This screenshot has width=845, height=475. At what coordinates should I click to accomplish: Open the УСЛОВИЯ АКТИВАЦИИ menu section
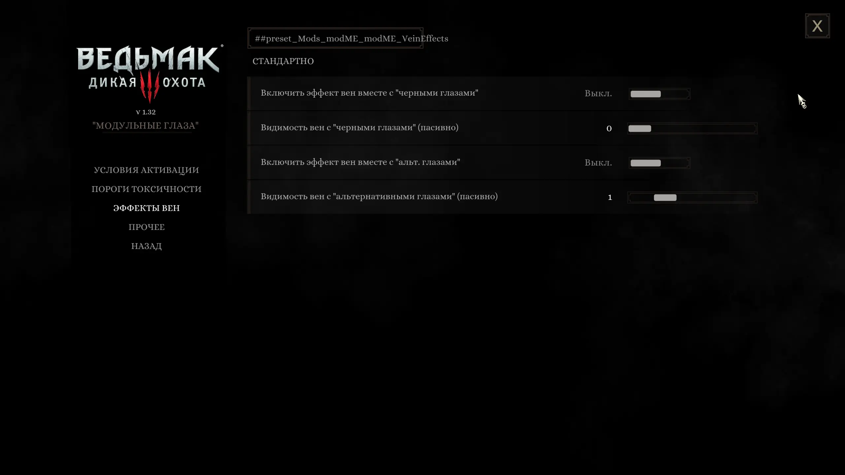click(147, 170)
